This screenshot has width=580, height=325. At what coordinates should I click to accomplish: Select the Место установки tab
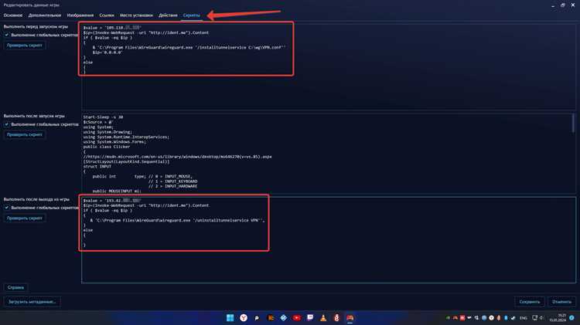[136, 15]
